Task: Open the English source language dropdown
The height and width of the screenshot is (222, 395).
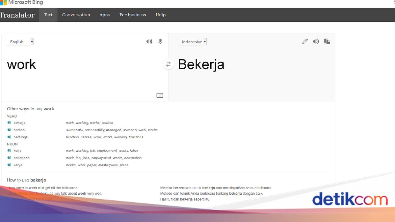Action: [x=20, y=42]
